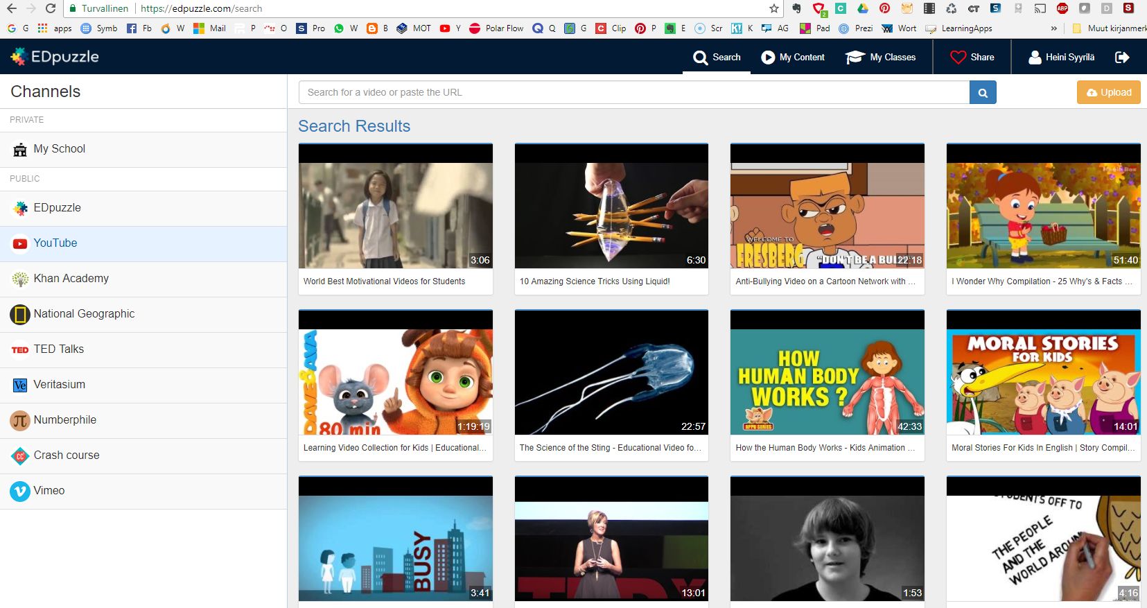Click the blue magnifier search button
The image size is (1147, 608).
point(982,92)
